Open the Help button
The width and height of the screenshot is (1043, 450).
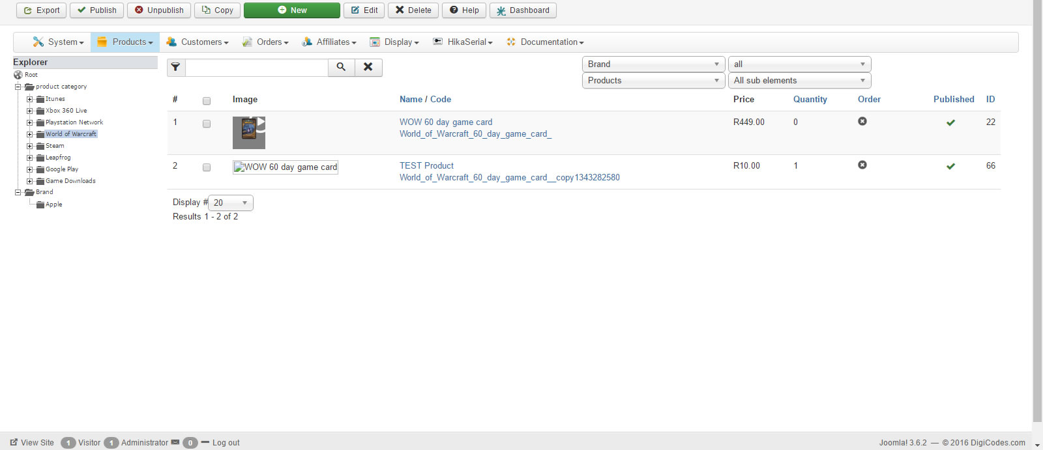click(x=464, y=10)
